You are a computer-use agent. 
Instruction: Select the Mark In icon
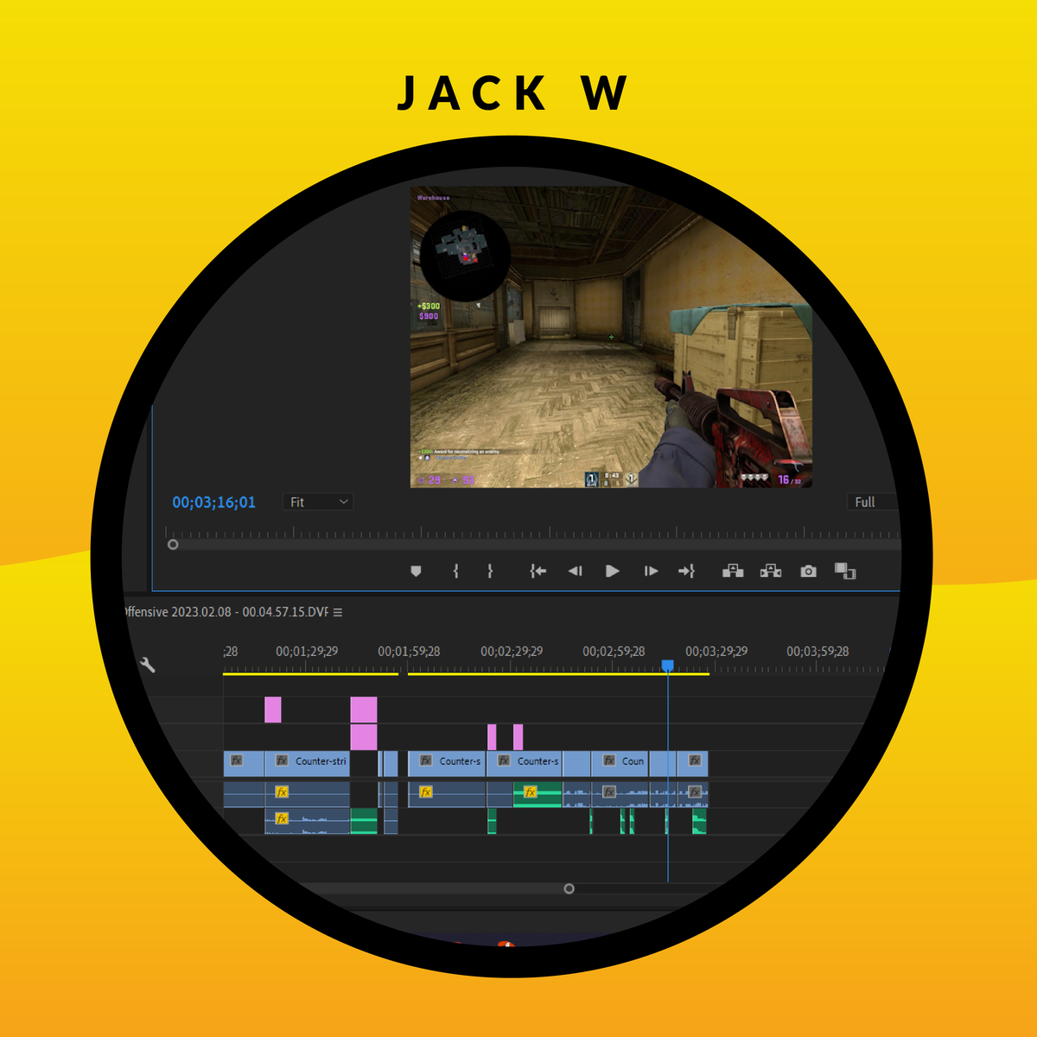tap(455, 571)
